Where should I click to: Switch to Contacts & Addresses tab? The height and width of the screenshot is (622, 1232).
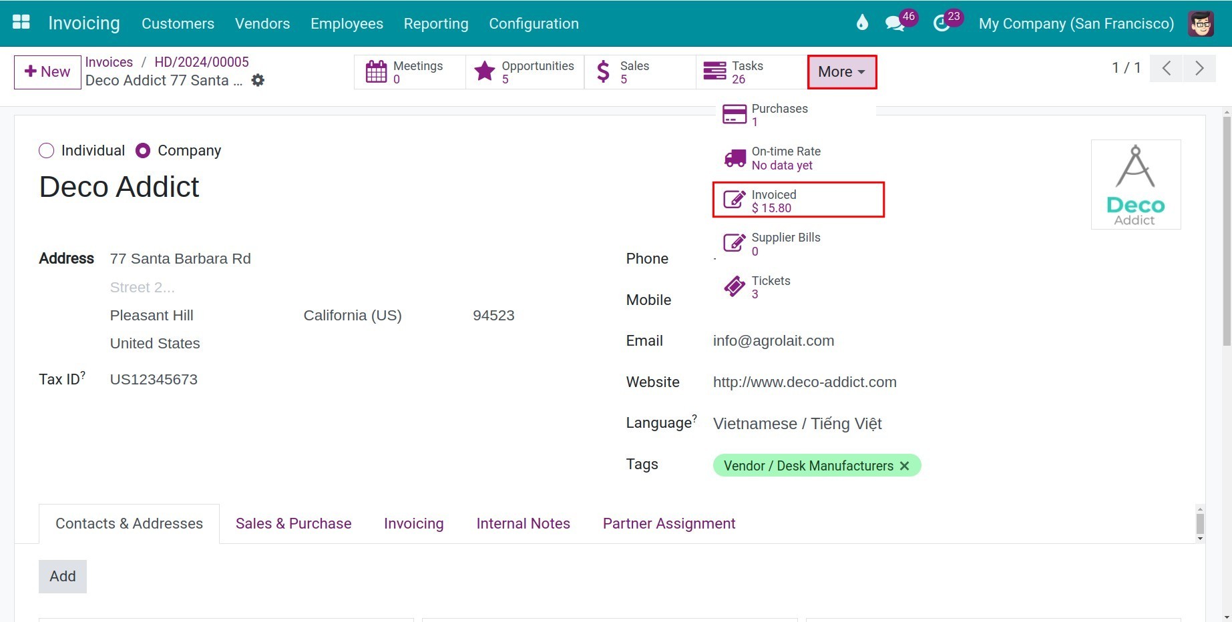point(129,524)
